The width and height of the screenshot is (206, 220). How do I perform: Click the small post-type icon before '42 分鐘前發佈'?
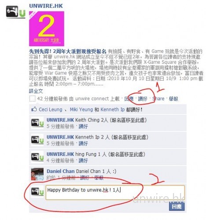pos(33,99)
